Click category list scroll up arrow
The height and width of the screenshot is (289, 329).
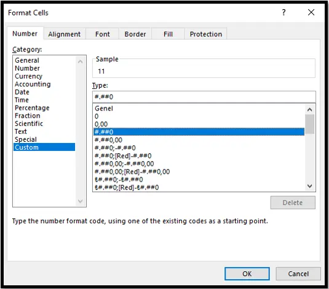tap(80, 61)
